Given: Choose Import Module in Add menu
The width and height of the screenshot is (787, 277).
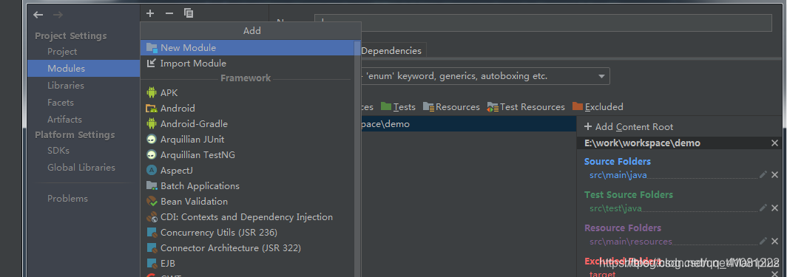Looking at the screenshot, I should pos(248,63).
